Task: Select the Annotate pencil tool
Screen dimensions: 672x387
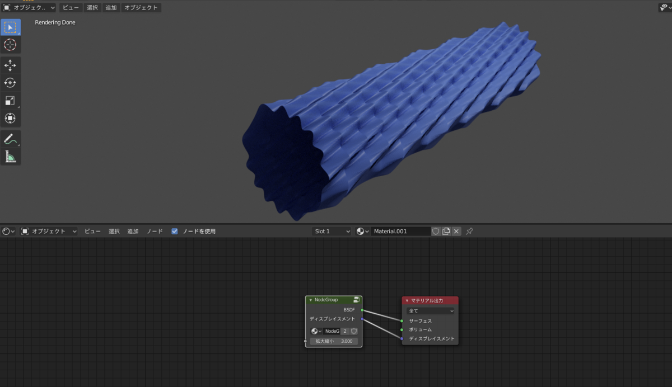Action: (x=11, y=139)
